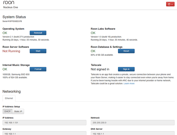Click the Nucleus One device name
This screenshot has height=135, width=177.
pos(11,7)
